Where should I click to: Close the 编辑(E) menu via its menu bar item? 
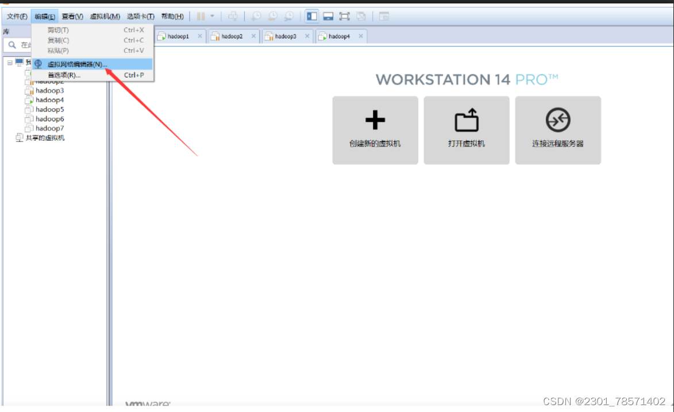(45, 16)
